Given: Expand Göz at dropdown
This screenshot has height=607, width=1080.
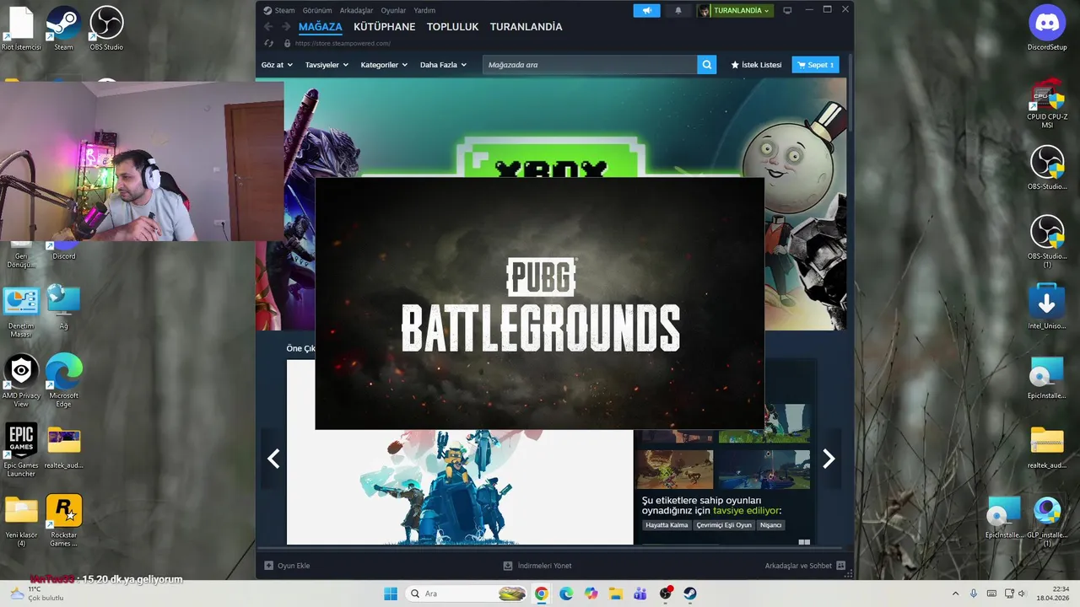Looking at the screenshot, I should [x=277, y=65].
